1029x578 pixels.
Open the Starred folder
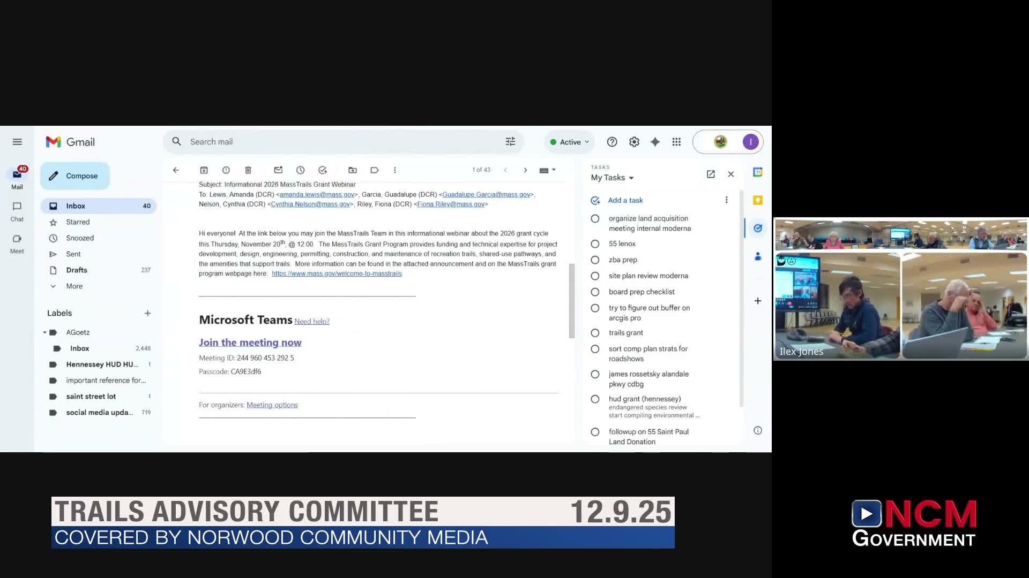click(78, 222)
